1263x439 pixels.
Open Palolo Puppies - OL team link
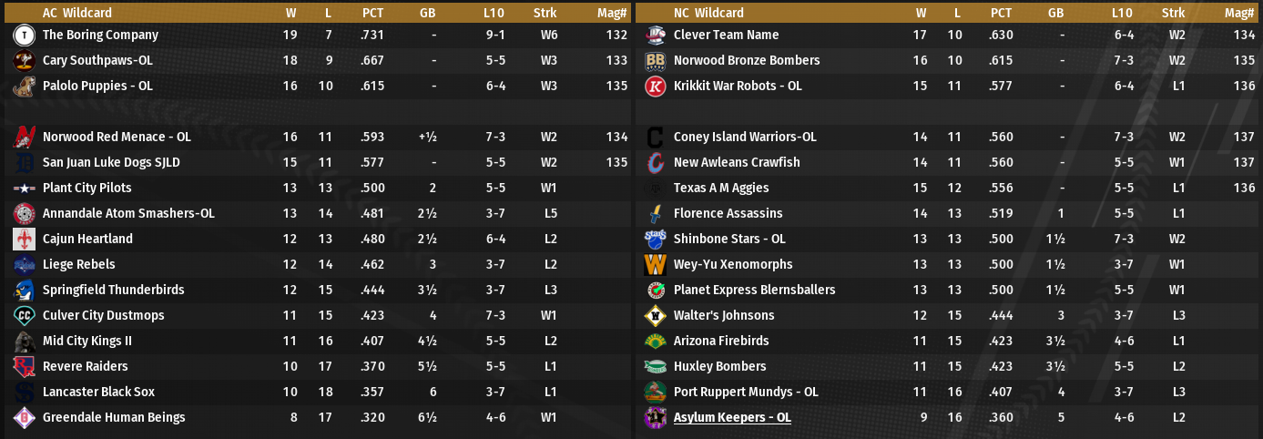(x=97, y=86)
